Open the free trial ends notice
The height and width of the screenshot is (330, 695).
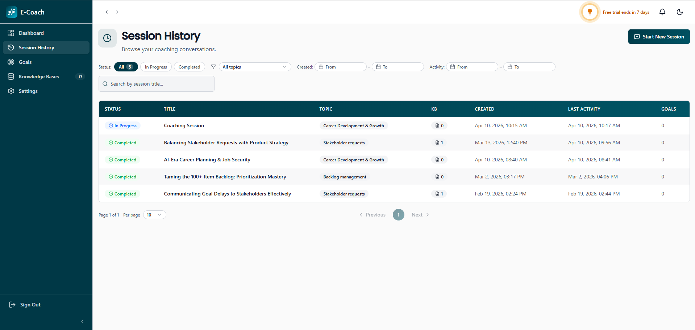point(626,12)
